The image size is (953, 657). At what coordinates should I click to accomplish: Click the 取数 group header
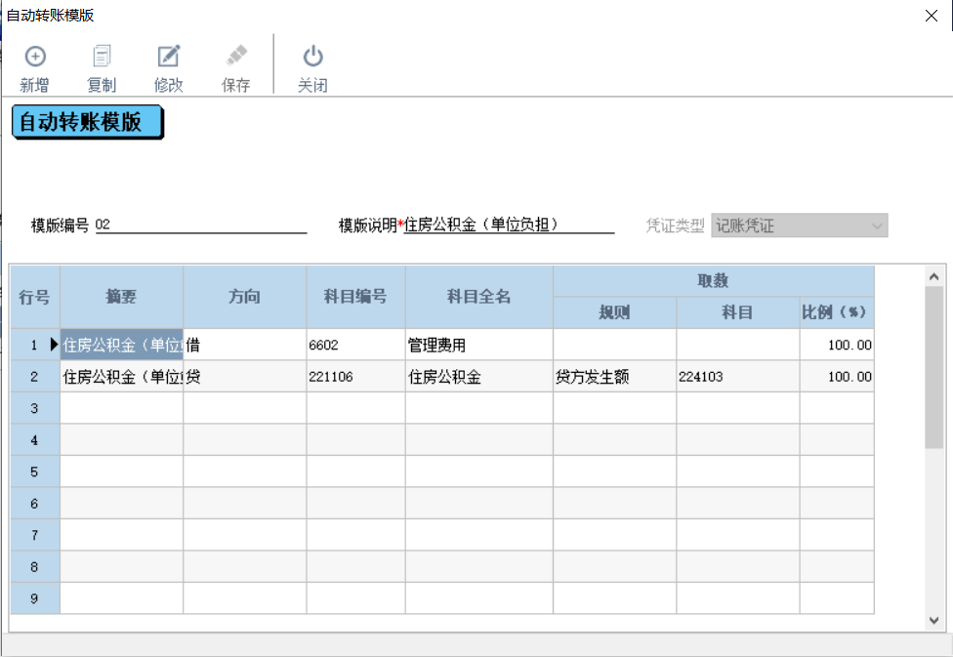click(x=714, y=281)
